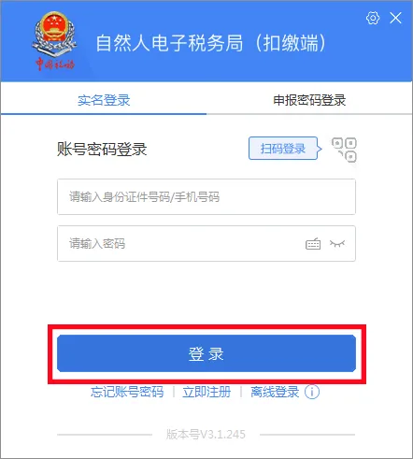
Task: Click the red 中国税务 calligraphy text under emblem
Action: [55, 65]
